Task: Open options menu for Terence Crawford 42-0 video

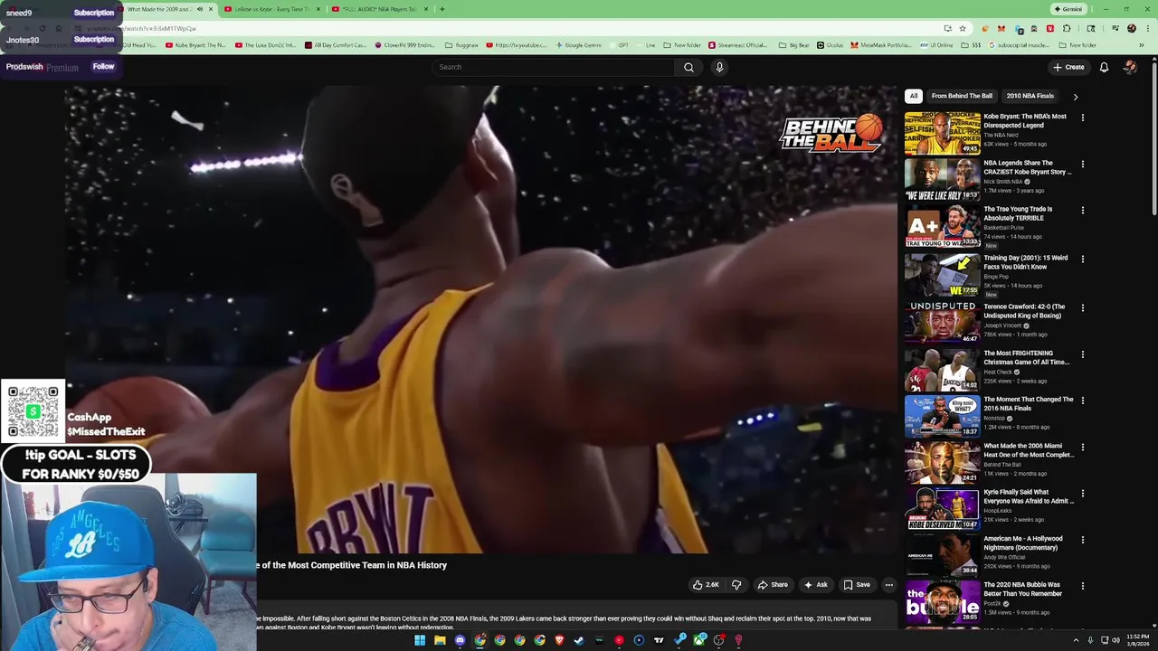Action: 1082,307
